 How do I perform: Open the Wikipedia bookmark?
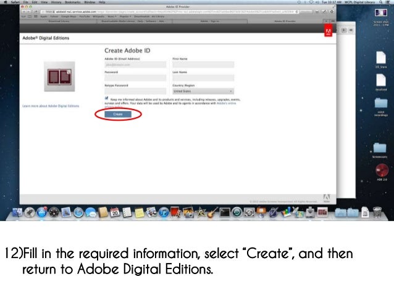(99, 17)
